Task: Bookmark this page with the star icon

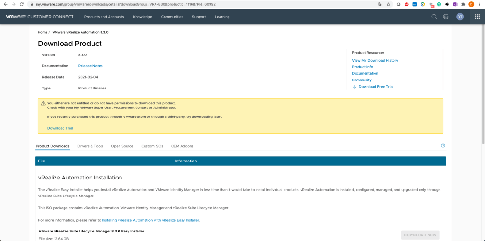Action: pos(388,4)
